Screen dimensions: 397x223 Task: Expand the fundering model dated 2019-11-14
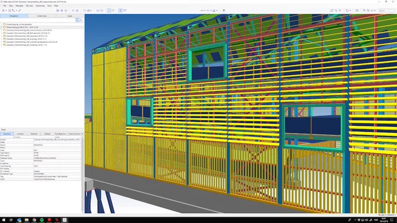(x=2, y=45)
